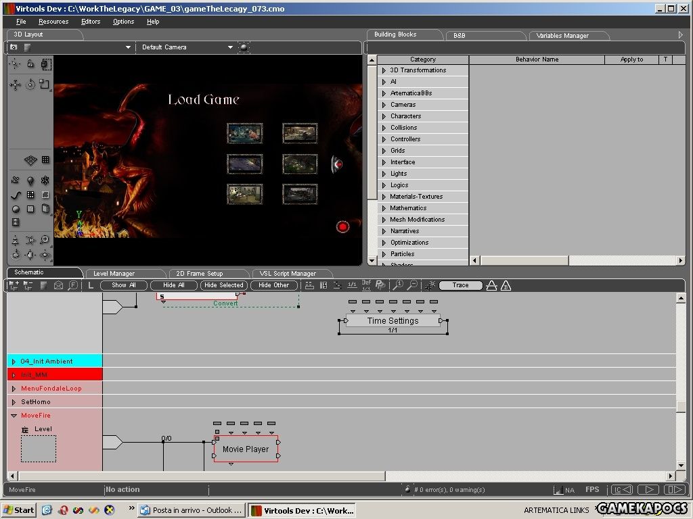Collapse the MoveFire script
The height and width of the screenshot is (519, 693).
tap(14, 416)
